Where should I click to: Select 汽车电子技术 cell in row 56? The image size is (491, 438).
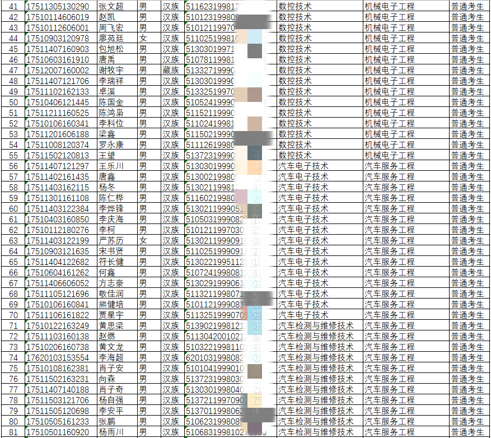tap(303, 166)
